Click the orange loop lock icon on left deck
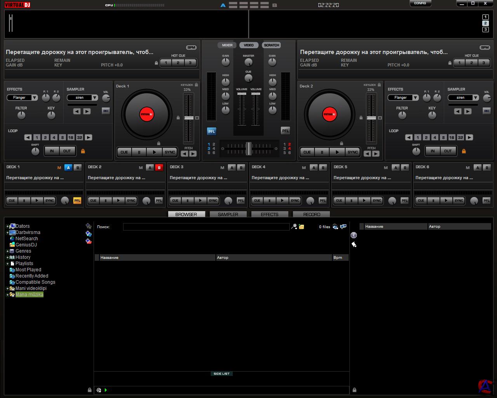497x398 pixels. (83, 151)
